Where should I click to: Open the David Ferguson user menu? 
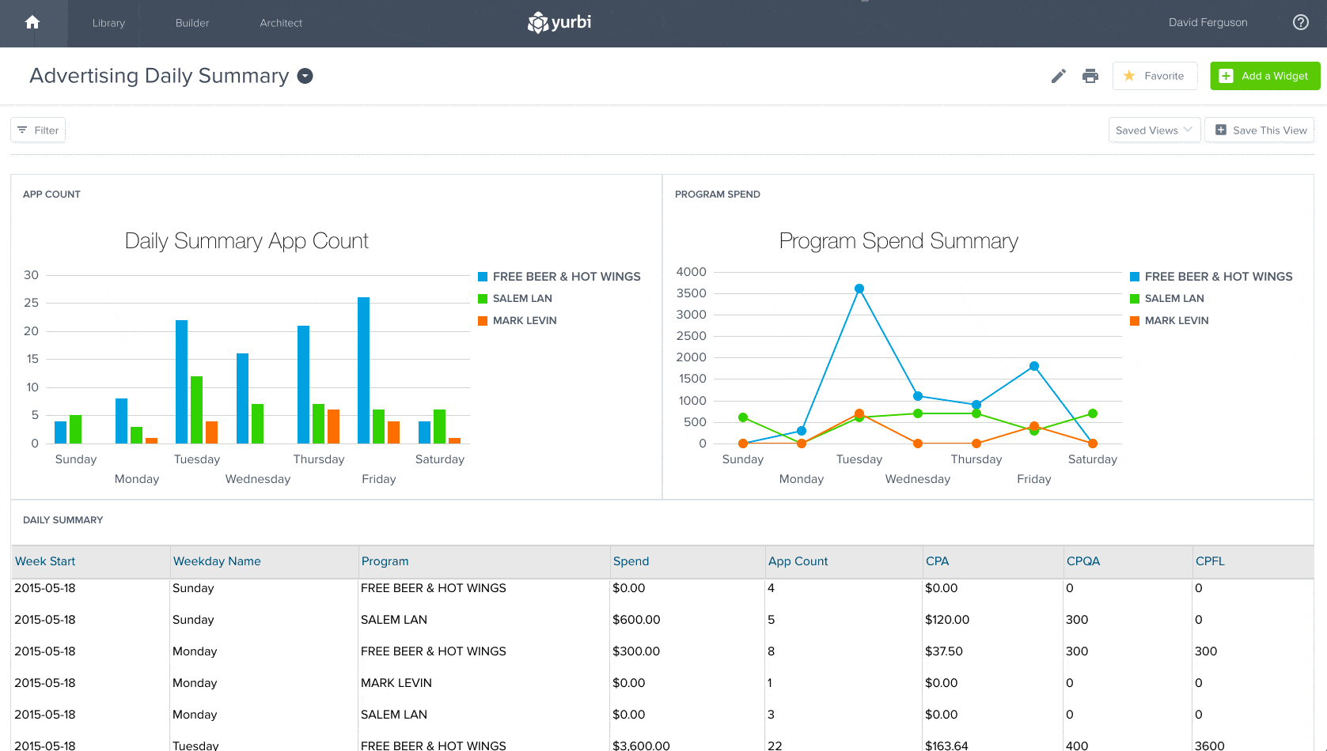coord(1208,22)
